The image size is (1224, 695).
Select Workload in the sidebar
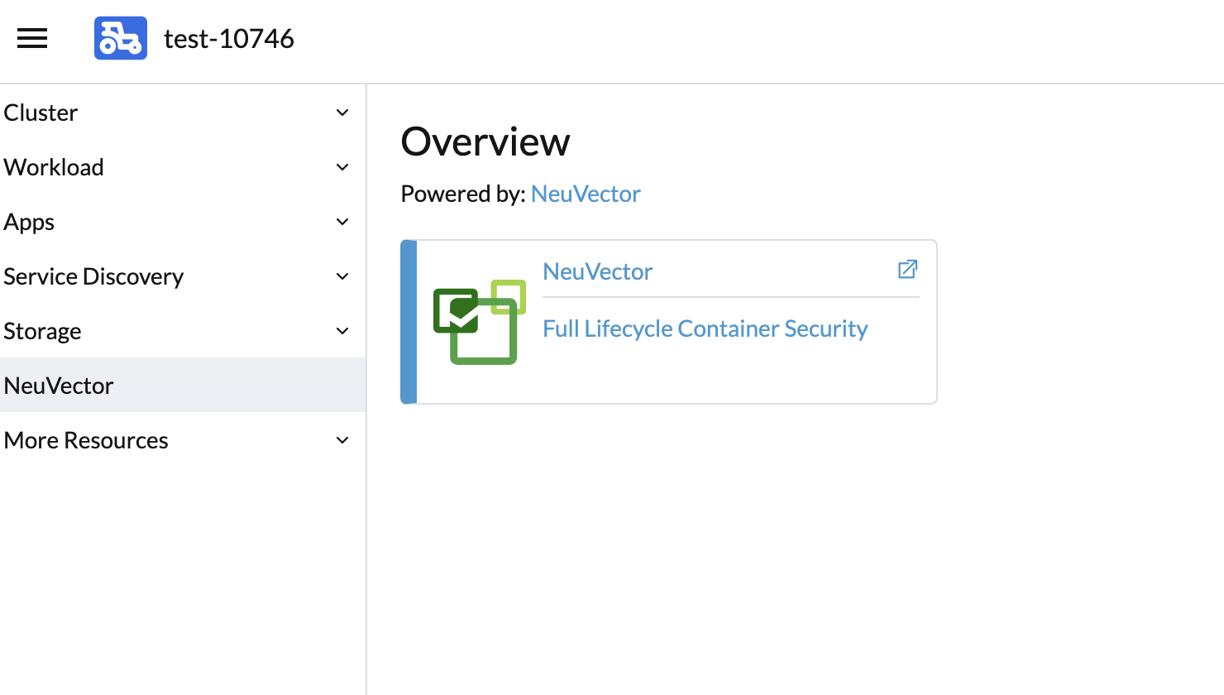tap(54, 166)
